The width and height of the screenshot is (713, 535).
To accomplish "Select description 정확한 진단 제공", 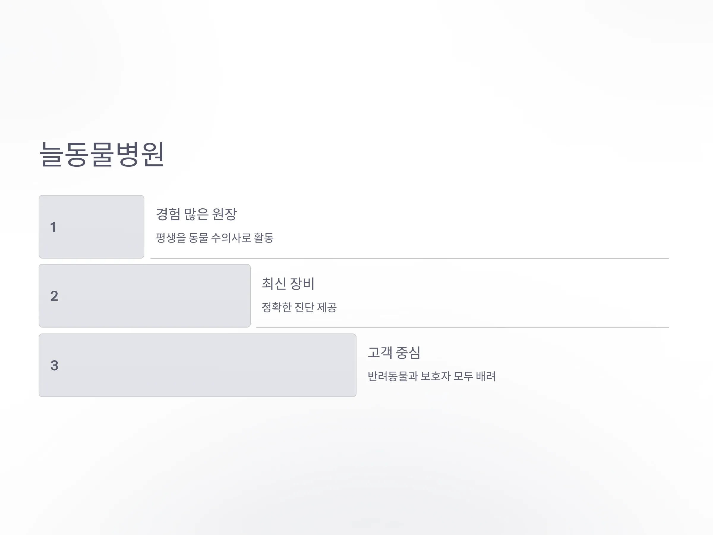I will tap(299, 307).
